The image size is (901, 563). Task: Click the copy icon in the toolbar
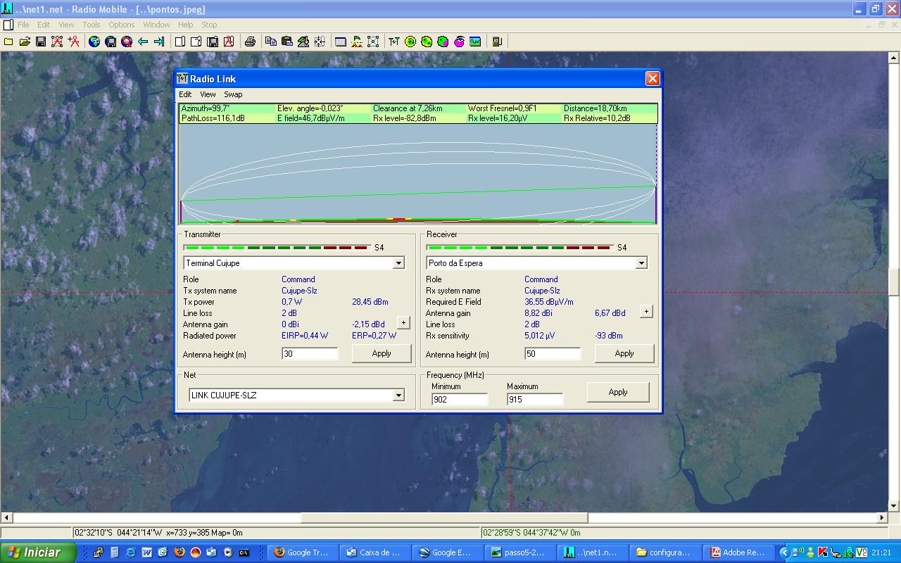tap(270, 42)
